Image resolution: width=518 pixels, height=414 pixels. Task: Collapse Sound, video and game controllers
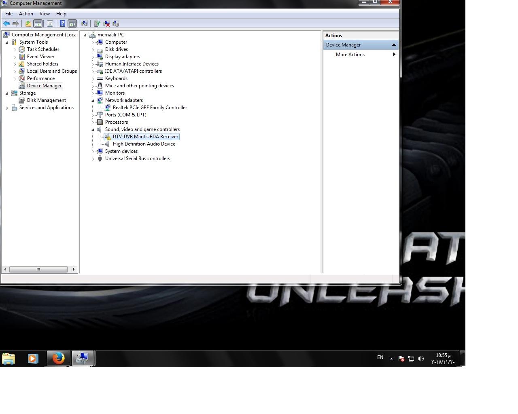click(x=93, y=129)
